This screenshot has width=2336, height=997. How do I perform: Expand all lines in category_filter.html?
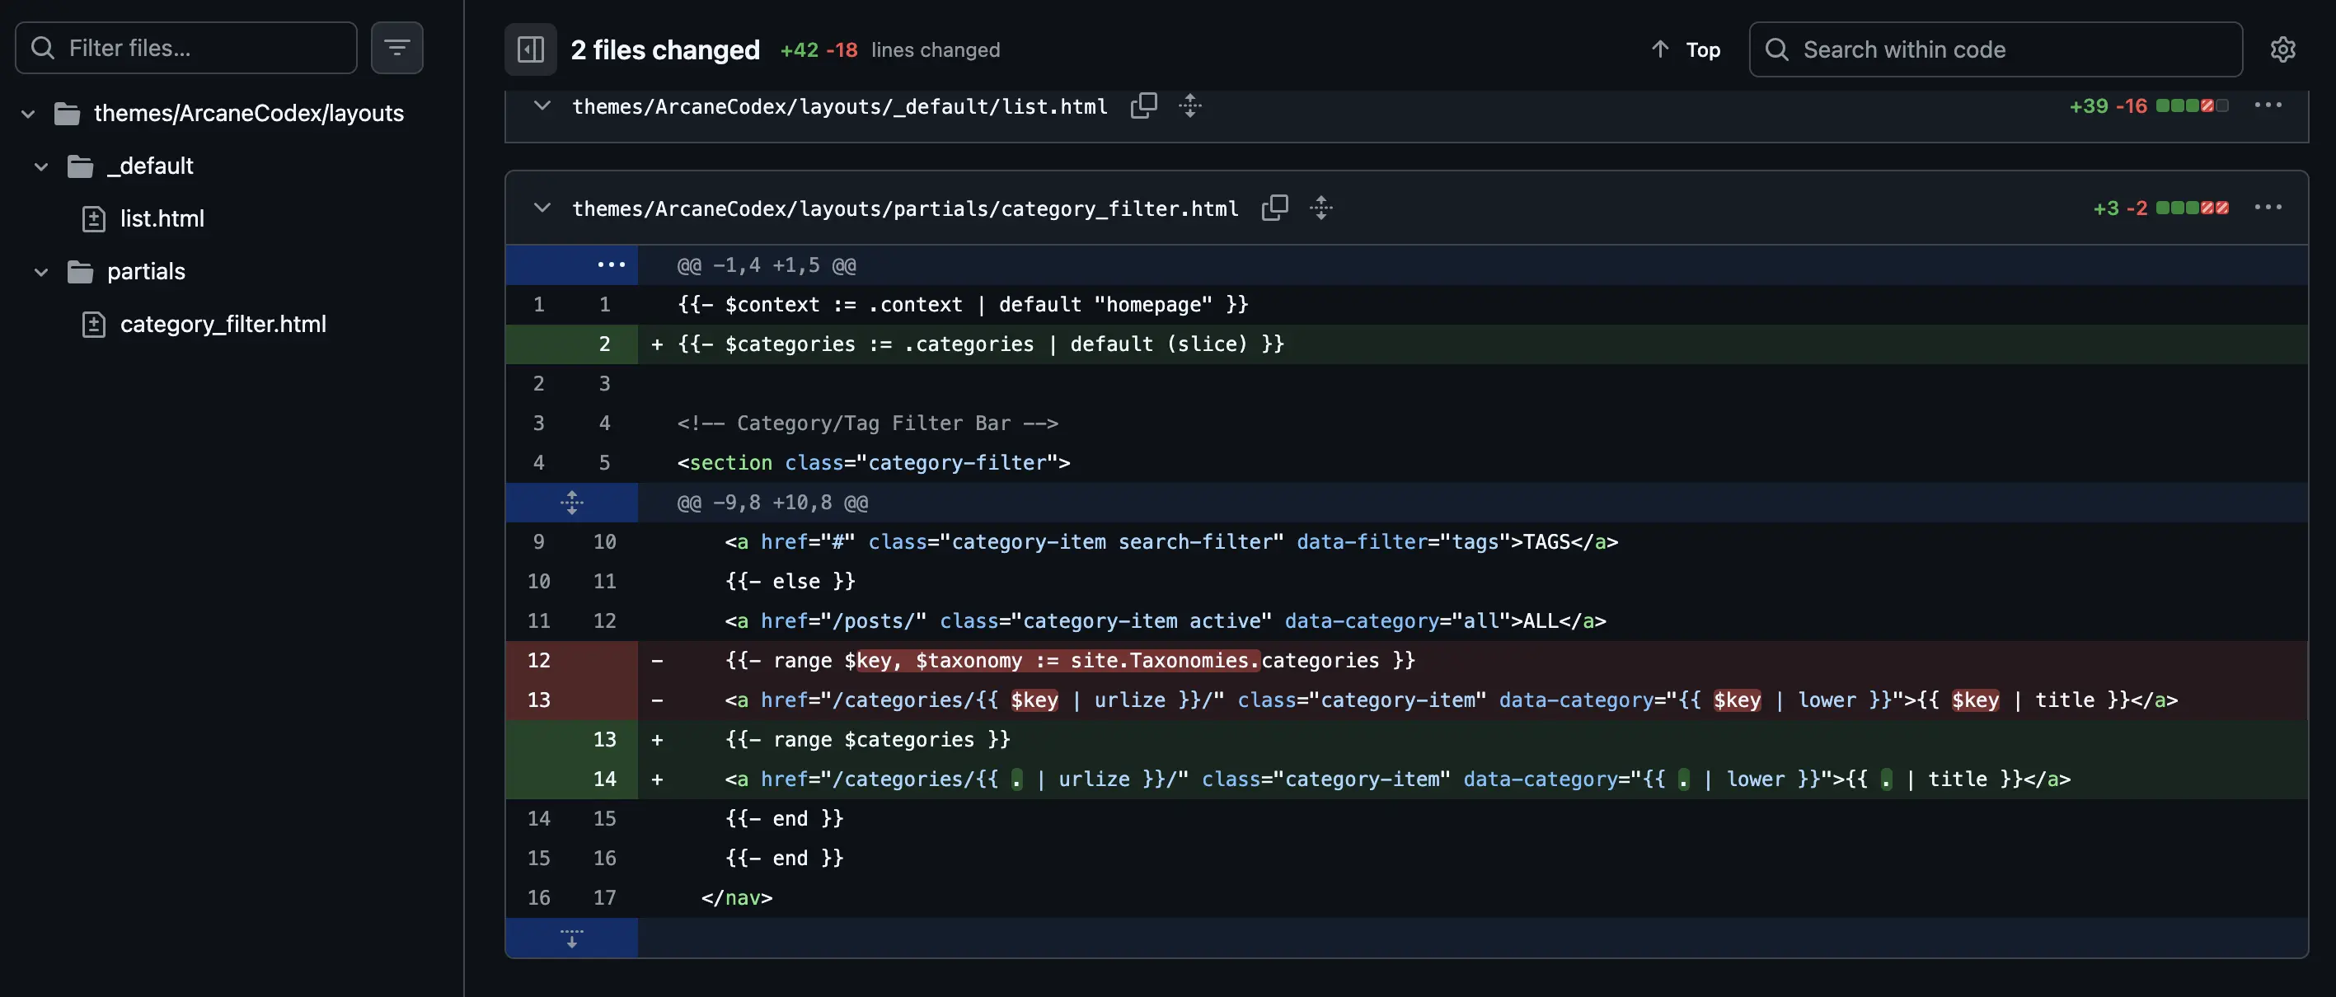tap(1320, 208)
